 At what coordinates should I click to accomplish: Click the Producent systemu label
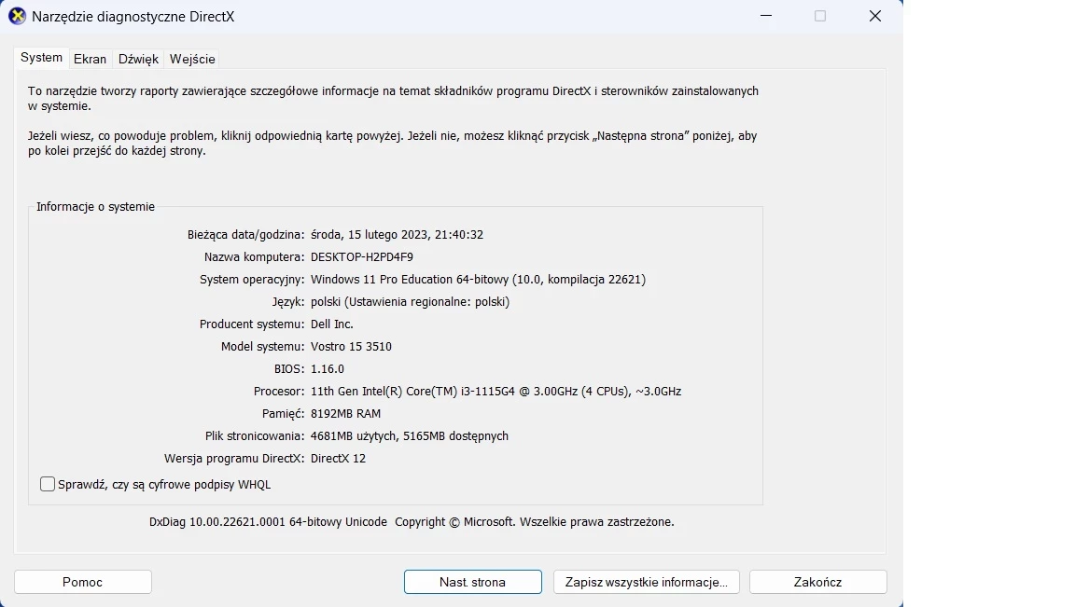[x=252, y=324]
